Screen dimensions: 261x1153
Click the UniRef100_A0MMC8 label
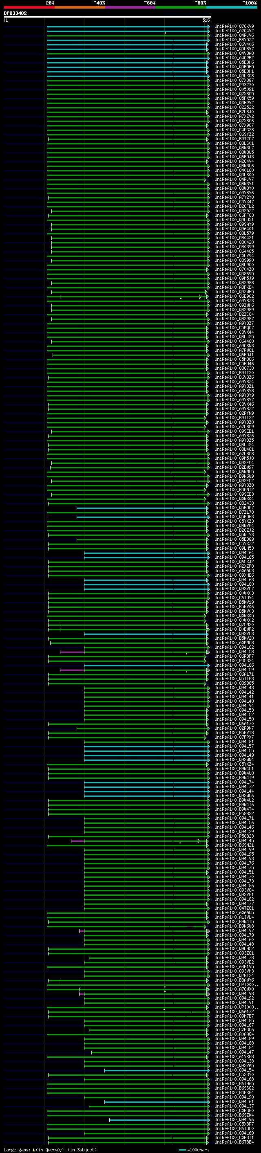(234, 642)
